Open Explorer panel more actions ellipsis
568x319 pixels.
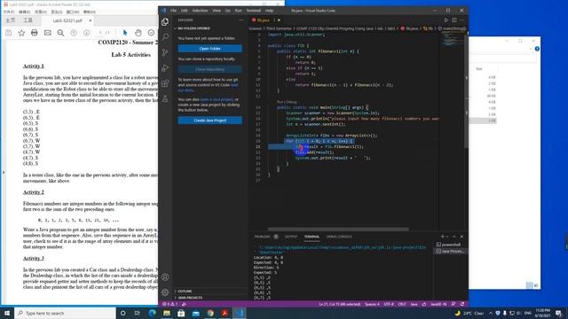coord(241,20)
